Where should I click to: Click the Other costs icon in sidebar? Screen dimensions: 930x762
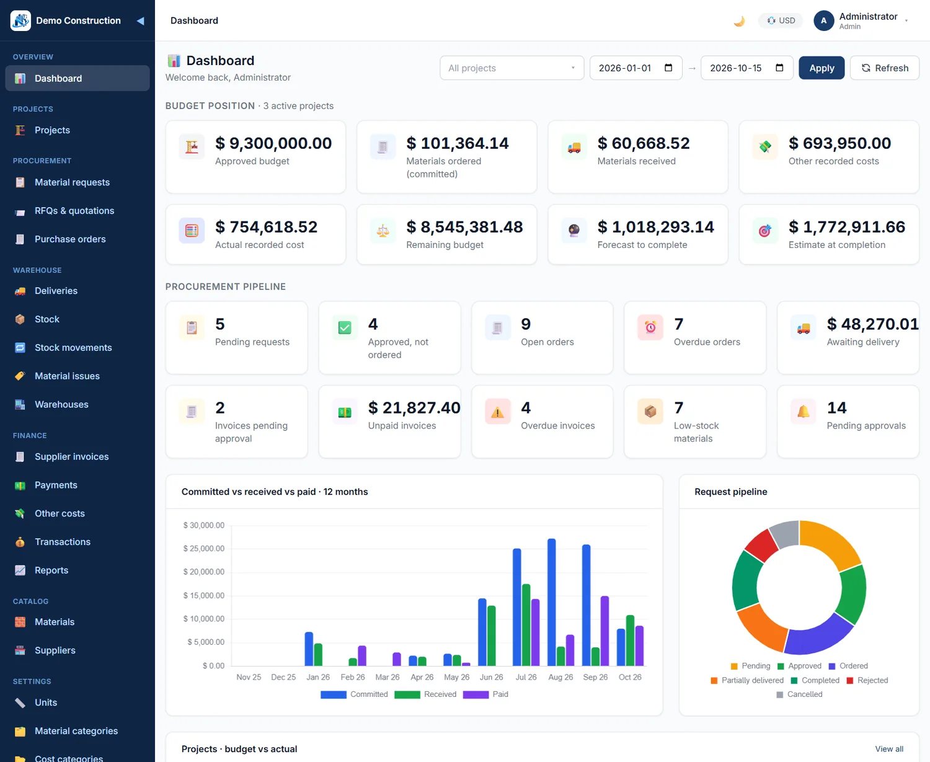coord(20,514)
